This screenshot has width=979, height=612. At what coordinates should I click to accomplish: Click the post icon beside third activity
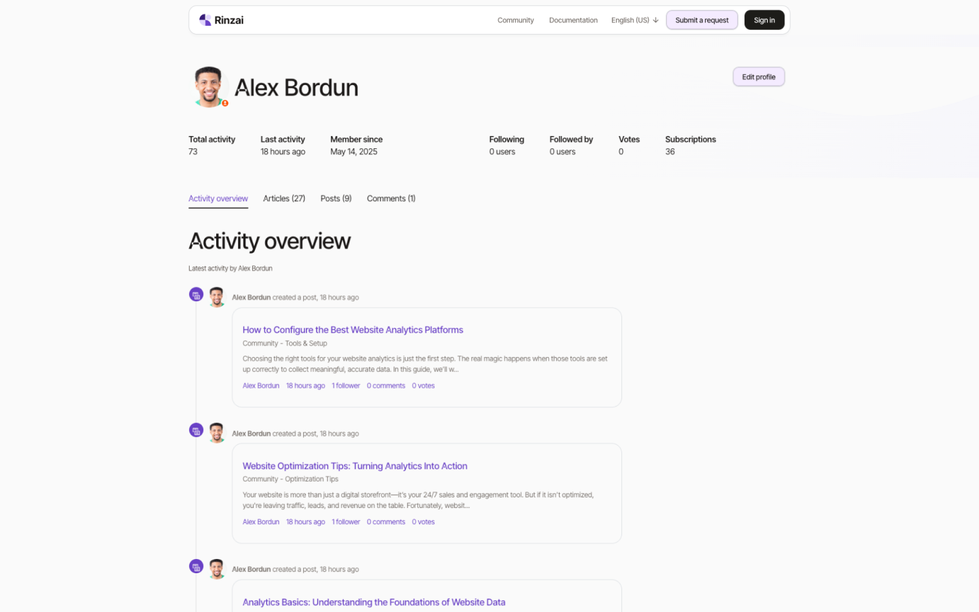pyautogui.click(x=196, y=567)
